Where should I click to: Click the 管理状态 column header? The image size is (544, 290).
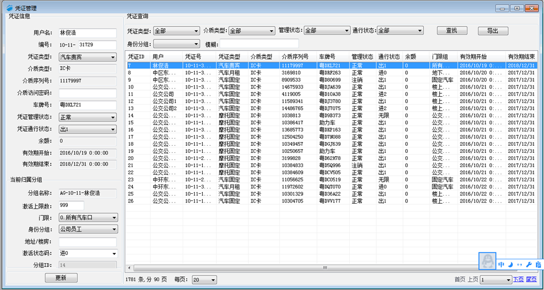pyautogui.click(x=362, y=56)
